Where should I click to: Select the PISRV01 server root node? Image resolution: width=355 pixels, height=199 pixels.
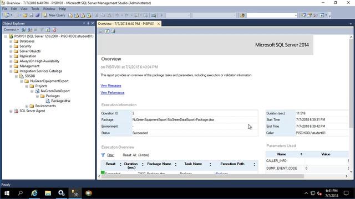click(x=54, y=36)
